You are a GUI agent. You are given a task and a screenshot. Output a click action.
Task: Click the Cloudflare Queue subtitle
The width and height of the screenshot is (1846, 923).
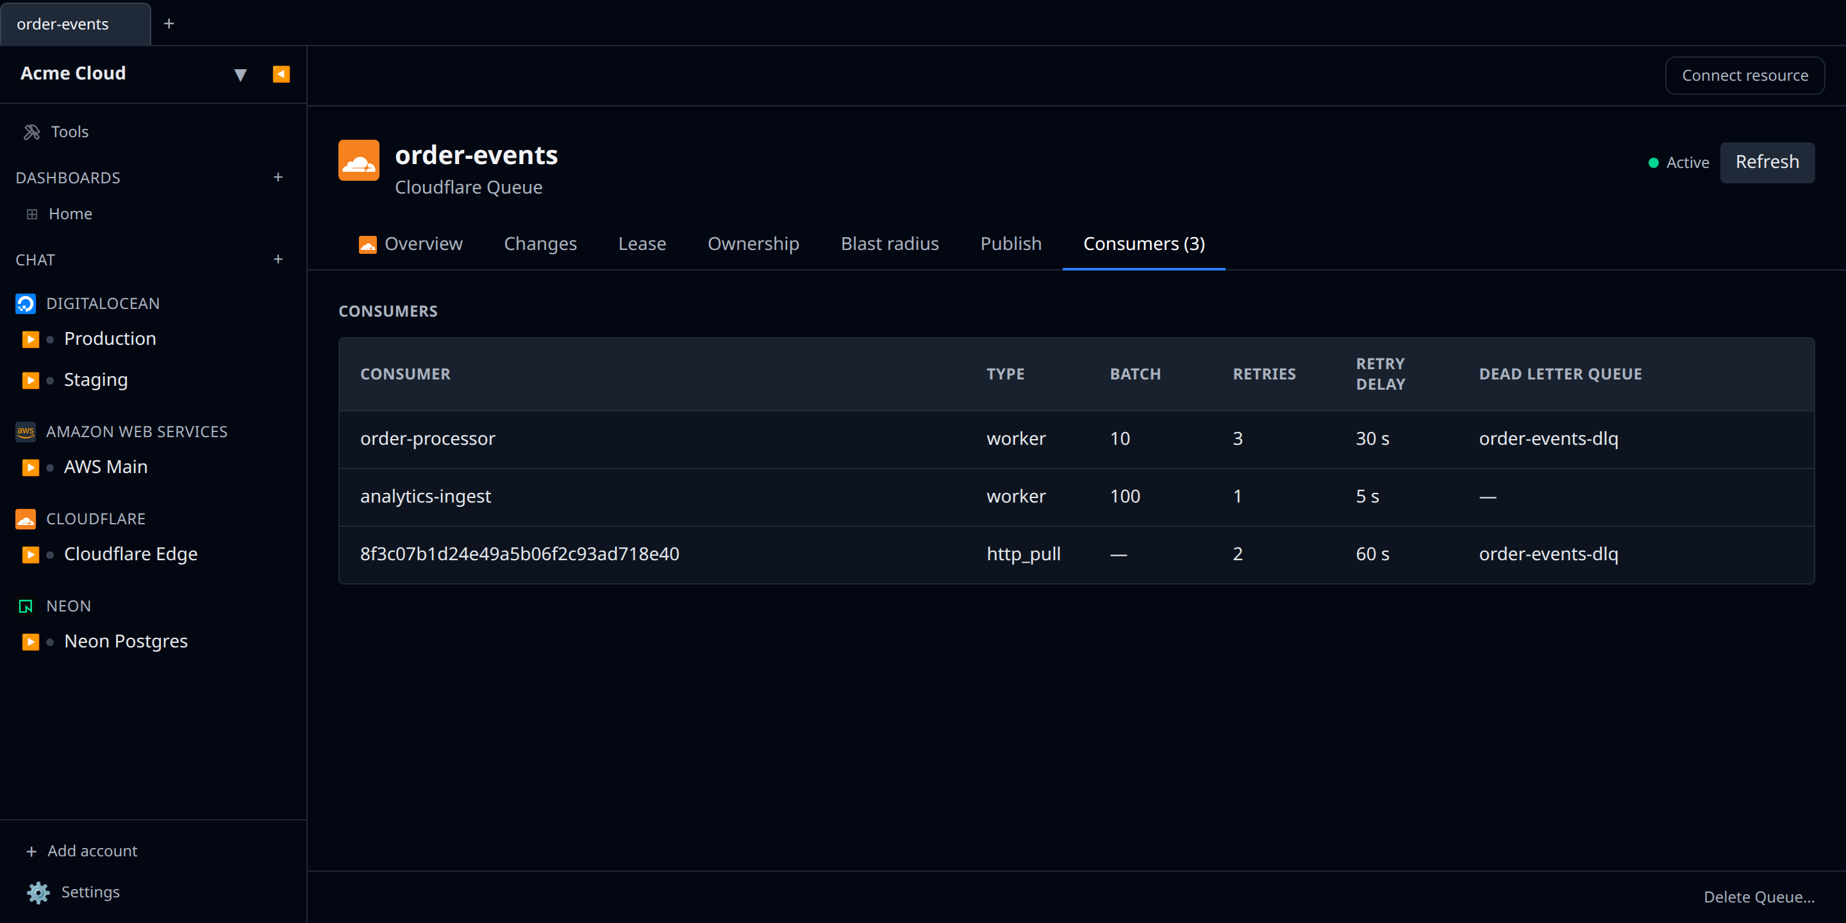click(x=469, y=187)
